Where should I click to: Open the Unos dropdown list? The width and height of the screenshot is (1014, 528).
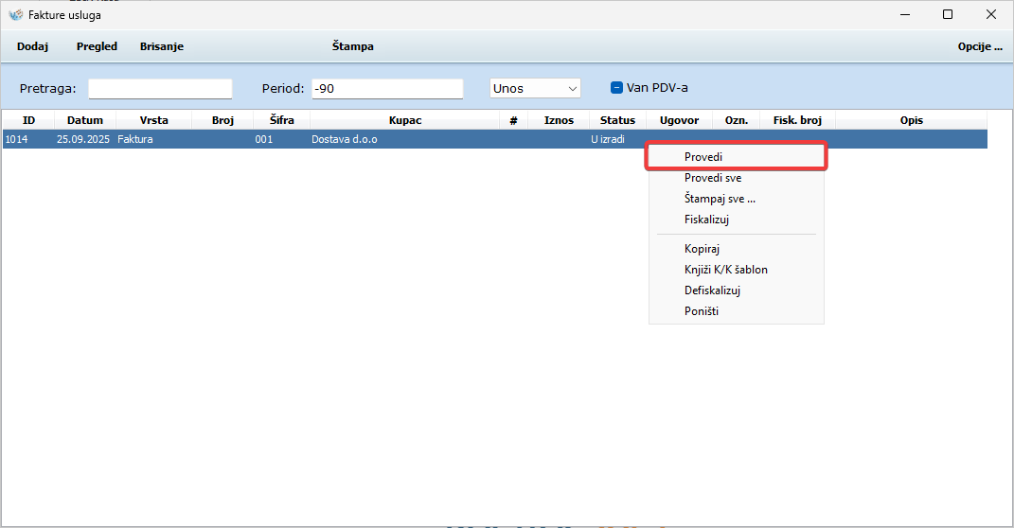coord(535,88)
